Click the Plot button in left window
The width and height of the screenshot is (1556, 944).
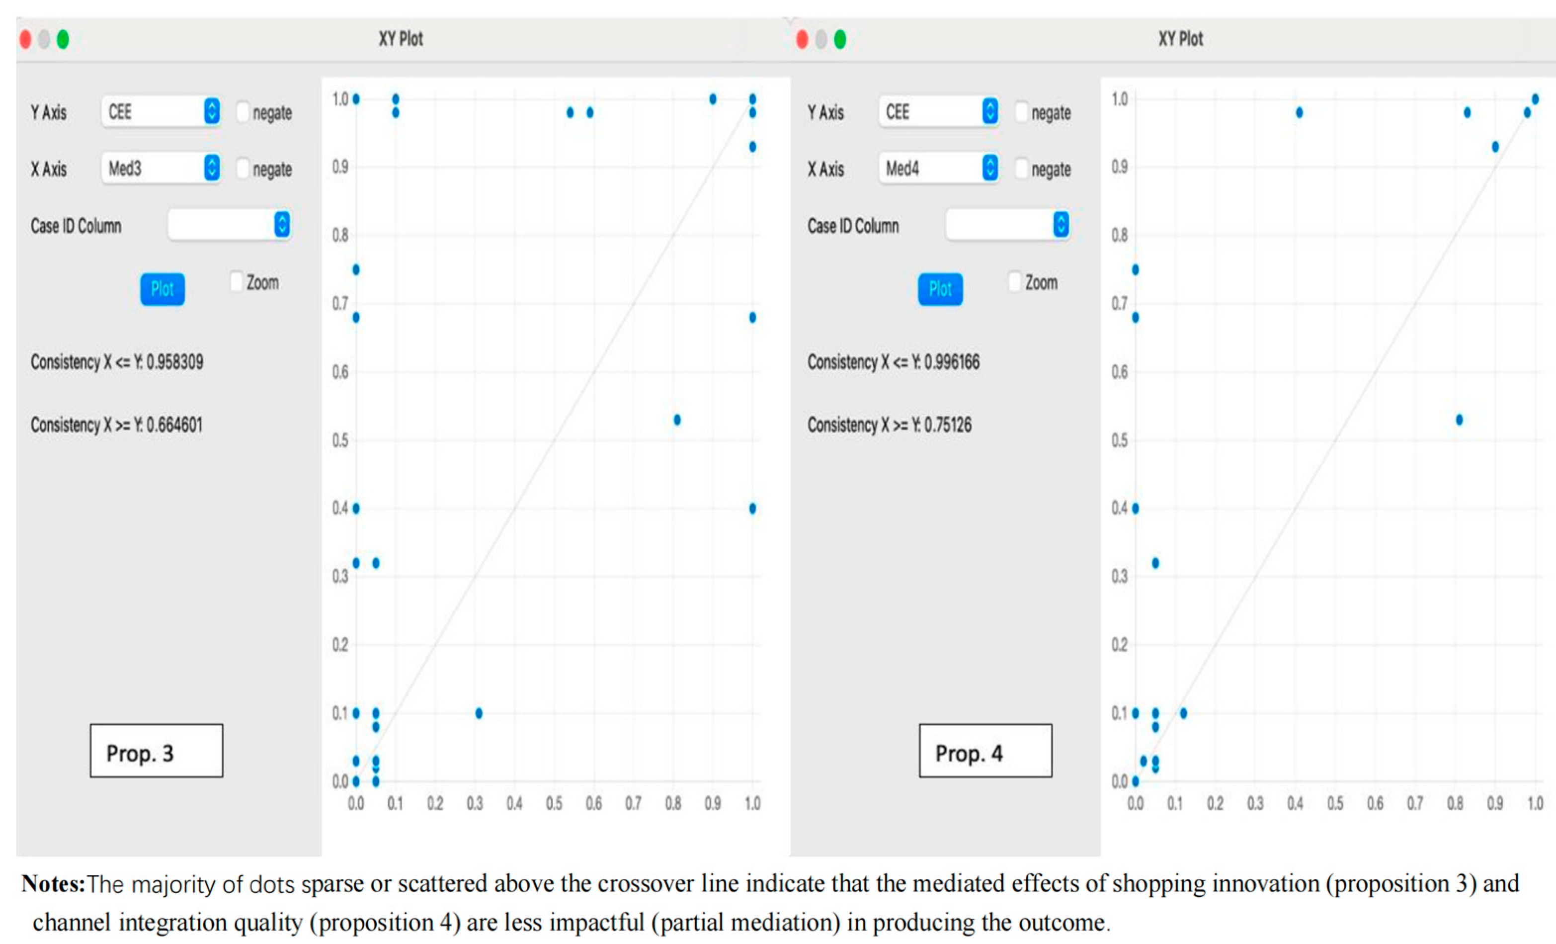pyautogui.click(x=163, y=289)
